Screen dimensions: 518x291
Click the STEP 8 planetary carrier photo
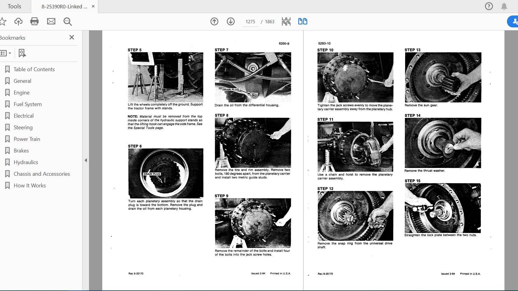253,143
